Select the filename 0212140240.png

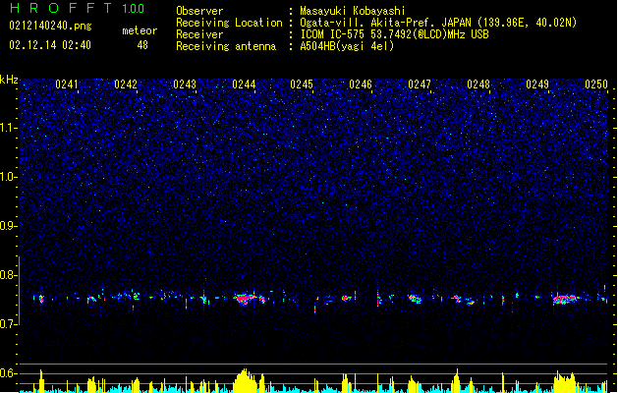(50, 26)
